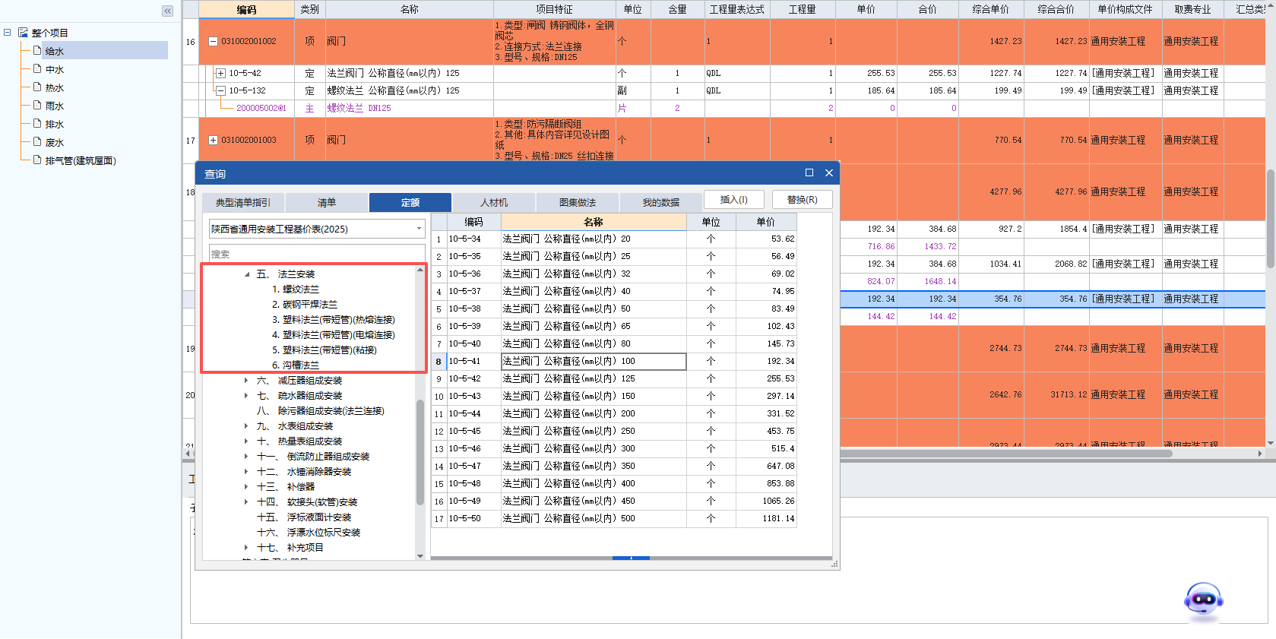This screenshot has width=1276, height=639.
Task: Open the 我的数据 tab
Action: pyautogui.click(x=661, y=203)
